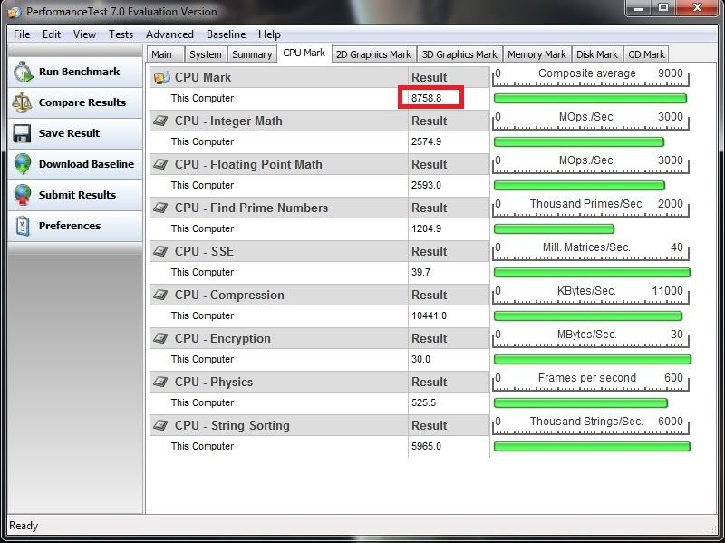The image size is (725, 543).
Task: Click the chip icon beside CPU - Integer Math
Action: 160,121
